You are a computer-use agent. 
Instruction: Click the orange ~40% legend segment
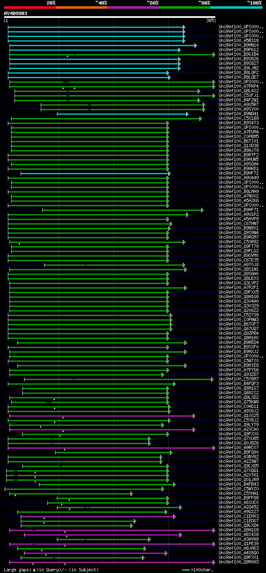pos(81,7)
